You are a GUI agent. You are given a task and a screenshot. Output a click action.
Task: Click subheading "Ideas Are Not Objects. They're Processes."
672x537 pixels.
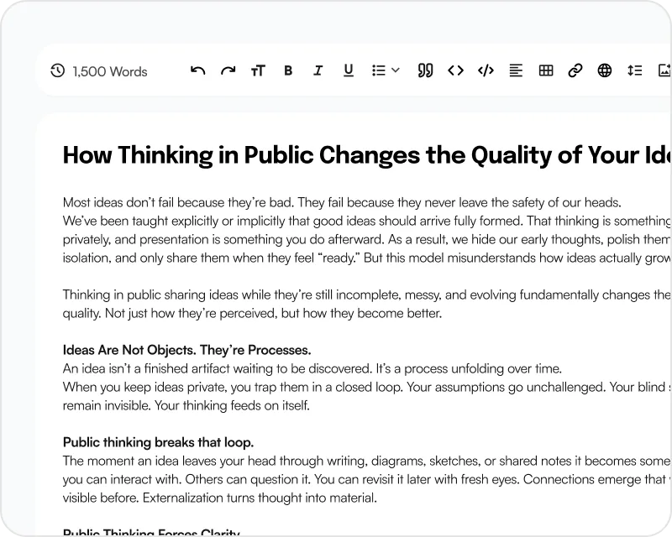click(x=186, y=350)
